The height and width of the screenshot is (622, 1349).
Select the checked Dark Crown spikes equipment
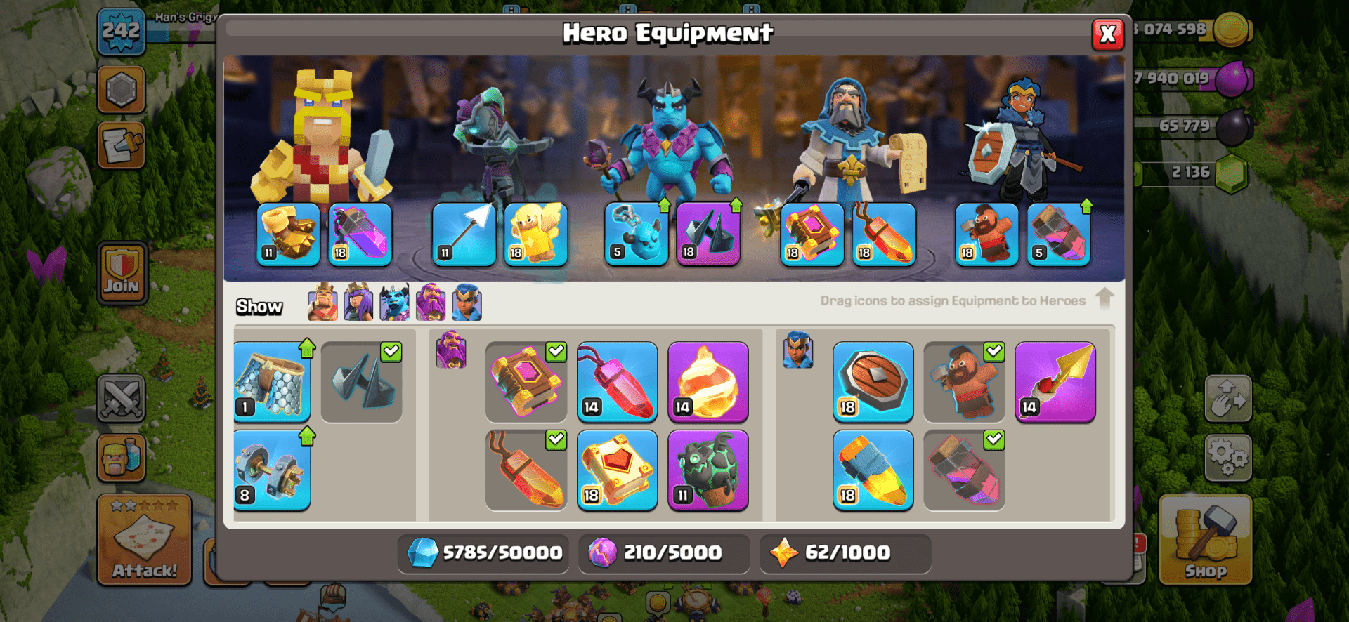click(362, 382)
